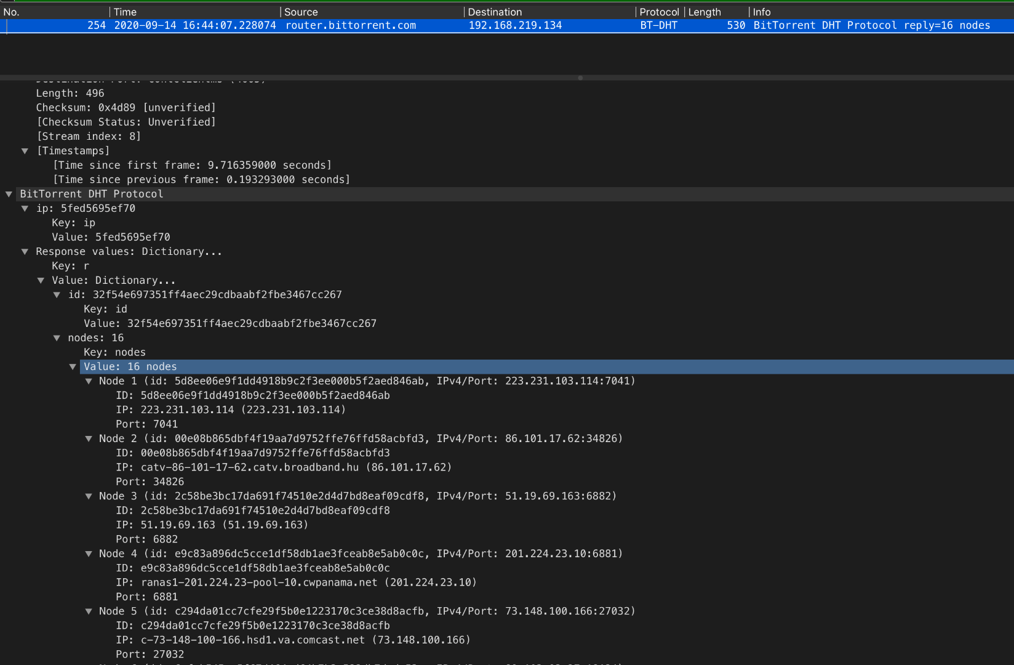Click the Destination column header
The width and height of the screenshot is (1014, 665).
coord(495,12)
